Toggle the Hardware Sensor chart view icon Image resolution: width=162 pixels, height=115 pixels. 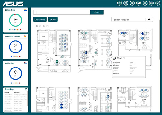[x=26, y=36]
